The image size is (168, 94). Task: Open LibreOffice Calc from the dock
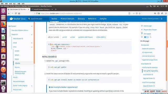click(3, 37)
